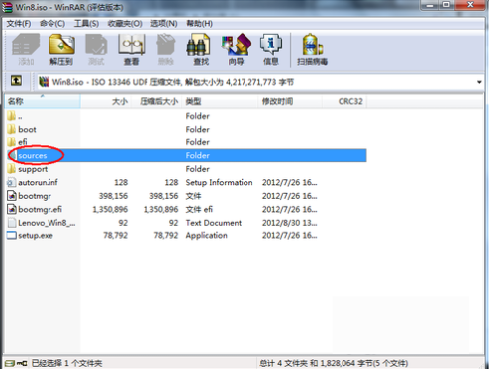
Task: Click the WinRAR title bar logo
Action: click(x=7, y=7)
